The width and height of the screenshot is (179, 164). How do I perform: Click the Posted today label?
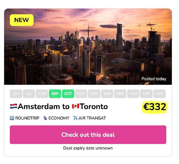[x=154, y=79]
